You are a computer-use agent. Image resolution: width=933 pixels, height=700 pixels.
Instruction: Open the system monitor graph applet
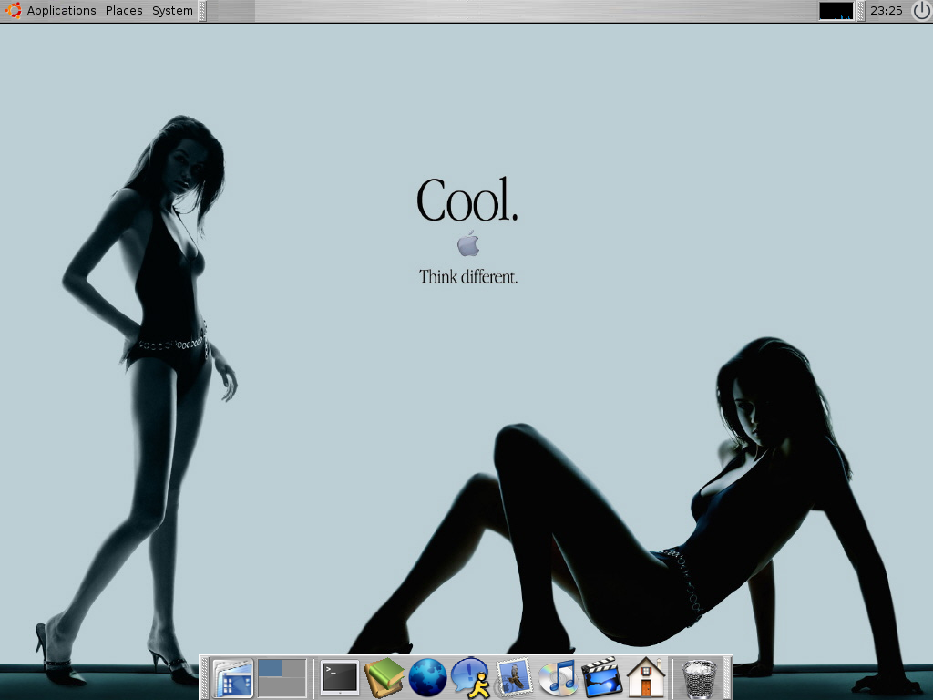coord(836,11)
